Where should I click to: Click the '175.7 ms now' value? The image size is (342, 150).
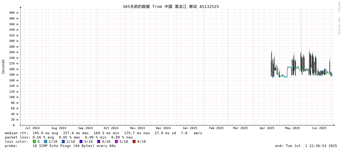[x=137, y=133]
